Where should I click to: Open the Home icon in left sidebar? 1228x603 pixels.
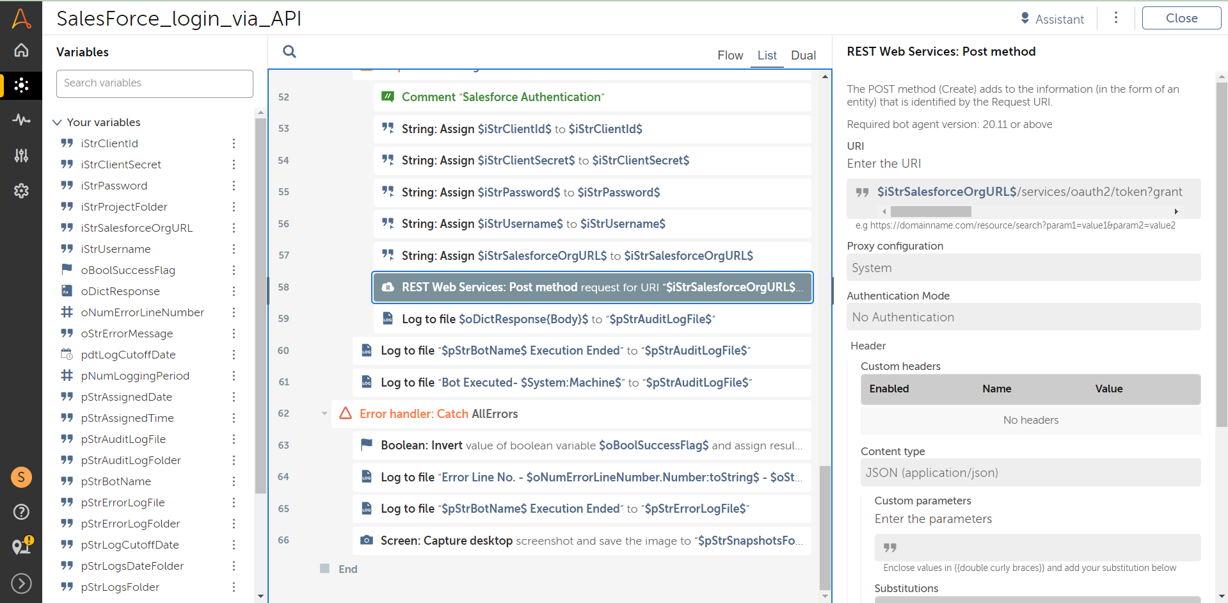(21, 50)
